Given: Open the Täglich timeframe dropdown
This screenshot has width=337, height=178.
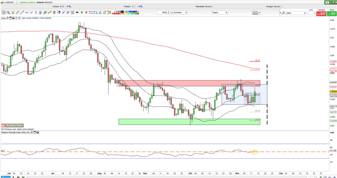Looking at the screenshot, I should coord(220,12).
